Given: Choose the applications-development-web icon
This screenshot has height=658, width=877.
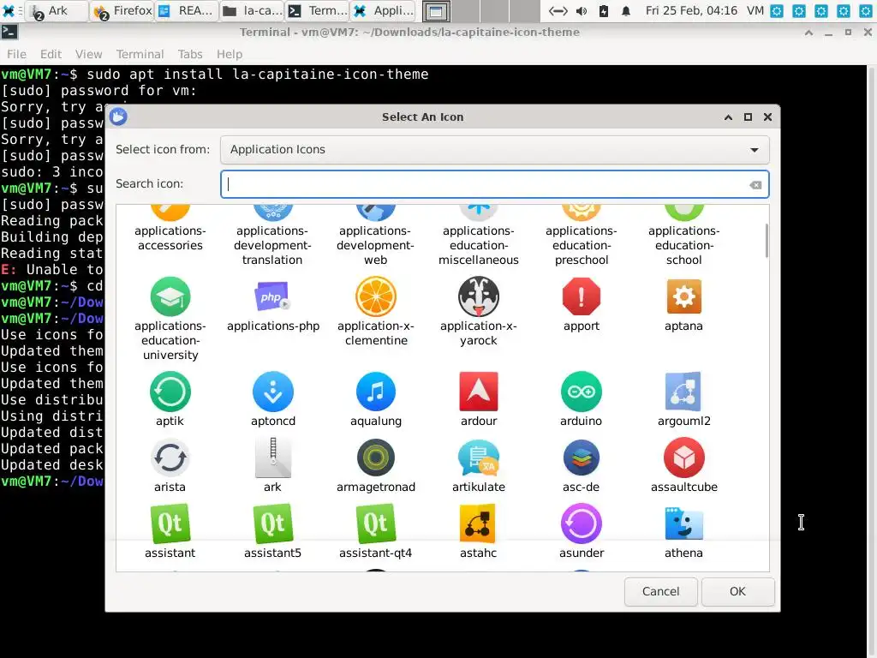Looking at the screenshot, I should [x=375, y=213].
